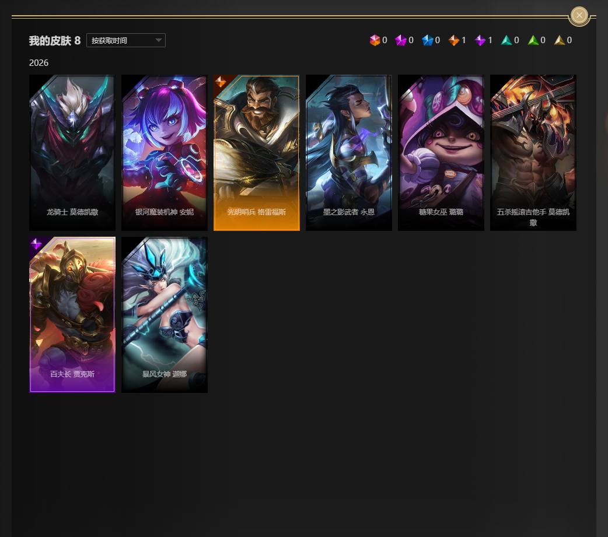Select the orange gem filter showing 1
608x537 pixels.
click(457, 40)
